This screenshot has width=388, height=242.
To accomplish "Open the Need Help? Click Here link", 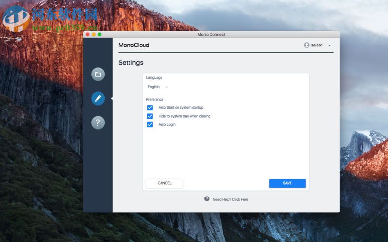I will pyautogui.click(x=230, y=199).
